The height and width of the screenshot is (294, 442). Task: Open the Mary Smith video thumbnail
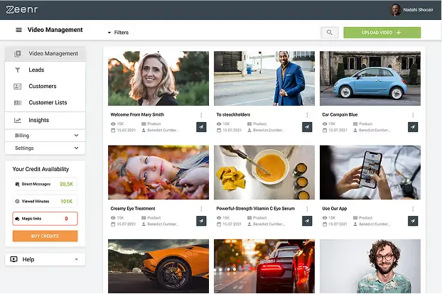point(158,78)
